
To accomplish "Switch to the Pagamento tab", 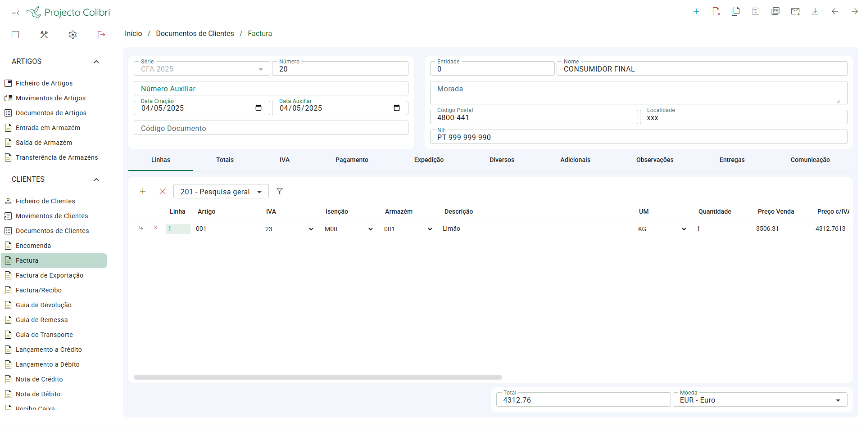I will pos(352,160).
